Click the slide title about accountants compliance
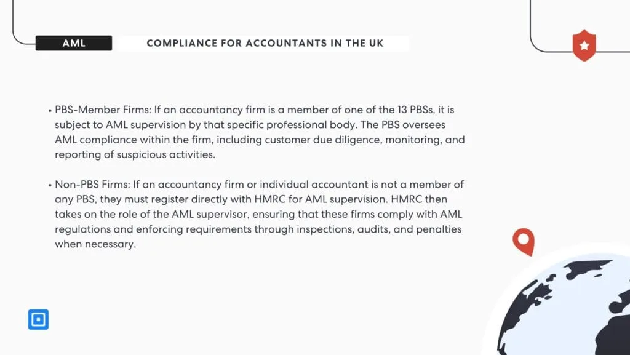Screen dimensions: 630x355 click(x=265, y=43)
